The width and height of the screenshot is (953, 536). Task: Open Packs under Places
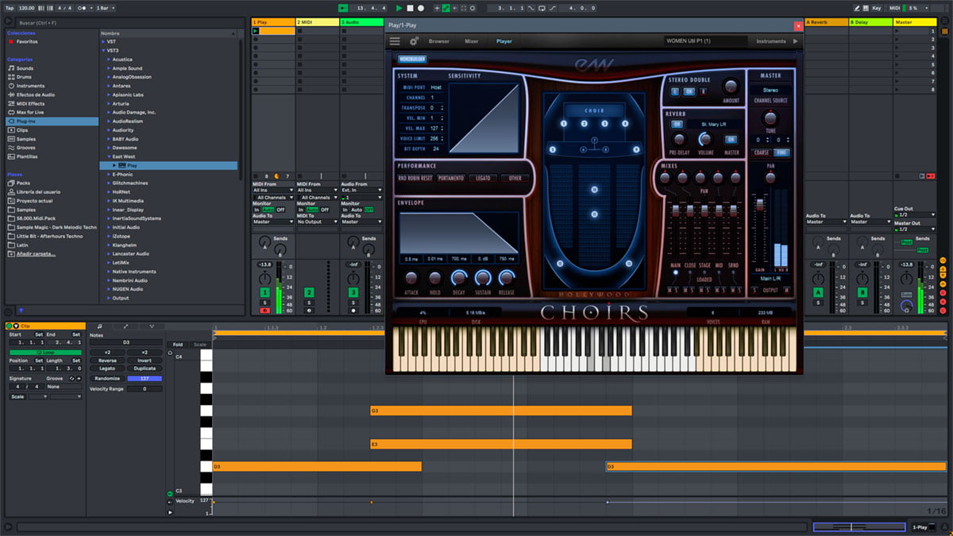(23, 183)
